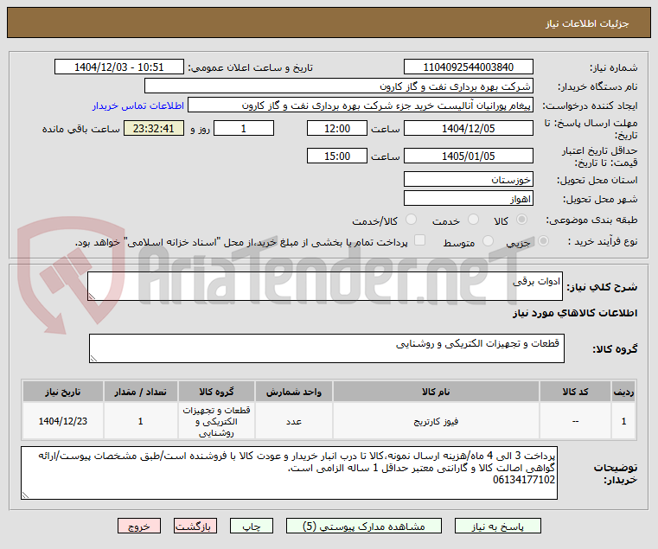Select the جزیی purchase type radio
Image resolution: width=658 pixels, height=549 pixels.
coord(543,241)
